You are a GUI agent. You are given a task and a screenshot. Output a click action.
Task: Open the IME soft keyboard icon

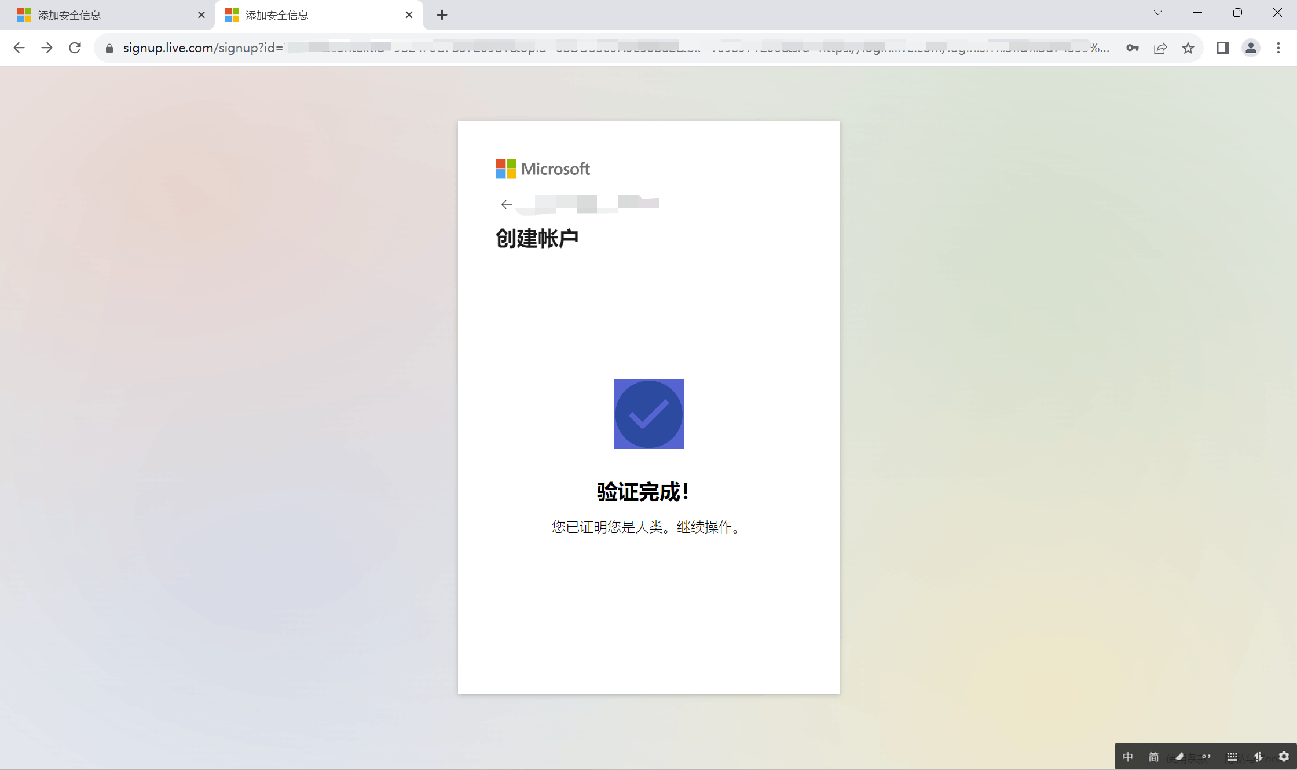pyautogui.click(x=1232, y=757)
